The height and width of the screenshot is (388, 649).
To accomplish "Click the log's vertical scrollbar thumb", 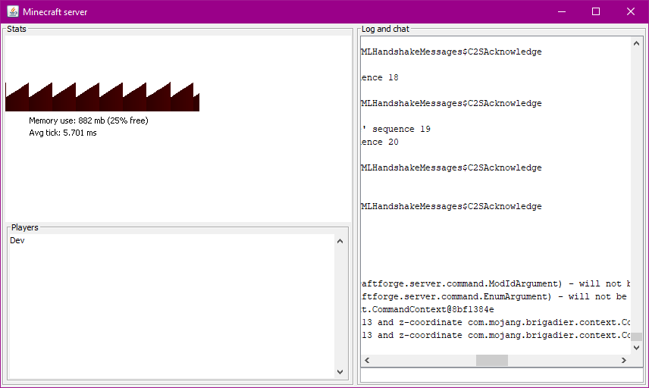I will (x=637, y=337).
